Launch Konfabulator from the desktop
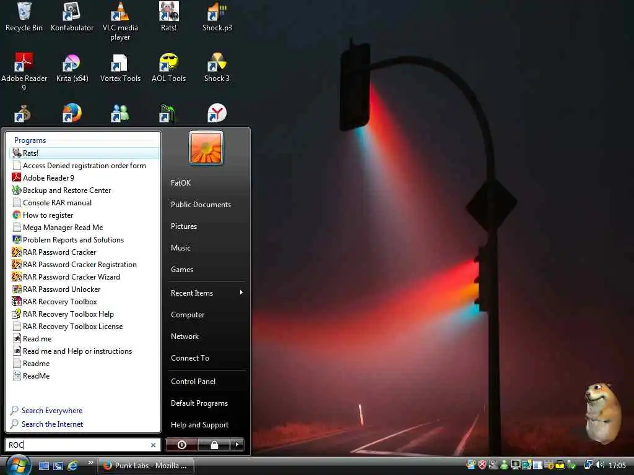The image size is (634, 475). (72, 17)
